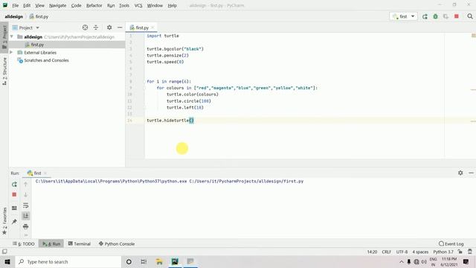Viewport: 476px width, 268px height.
Task: Open the Code menu
Action: [76, 5]
